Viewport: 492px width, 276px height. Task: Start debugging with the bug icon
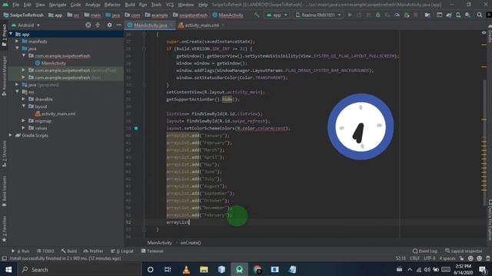point(377,15)
